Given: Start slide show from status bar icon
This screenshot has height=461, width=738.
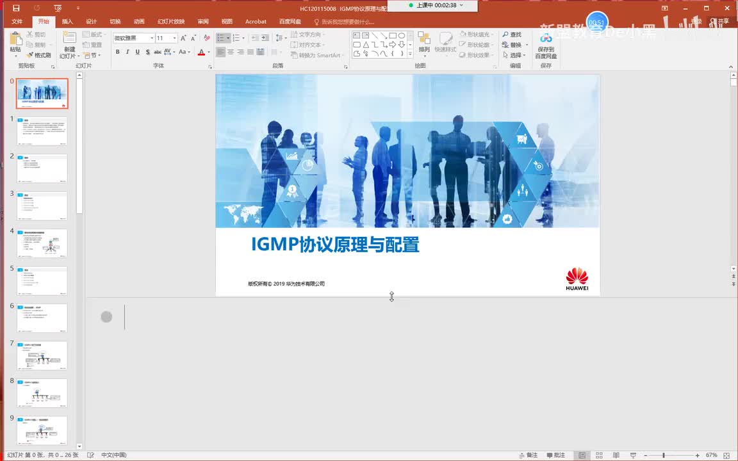Looking at the screenshot, I should click(633, 455).
